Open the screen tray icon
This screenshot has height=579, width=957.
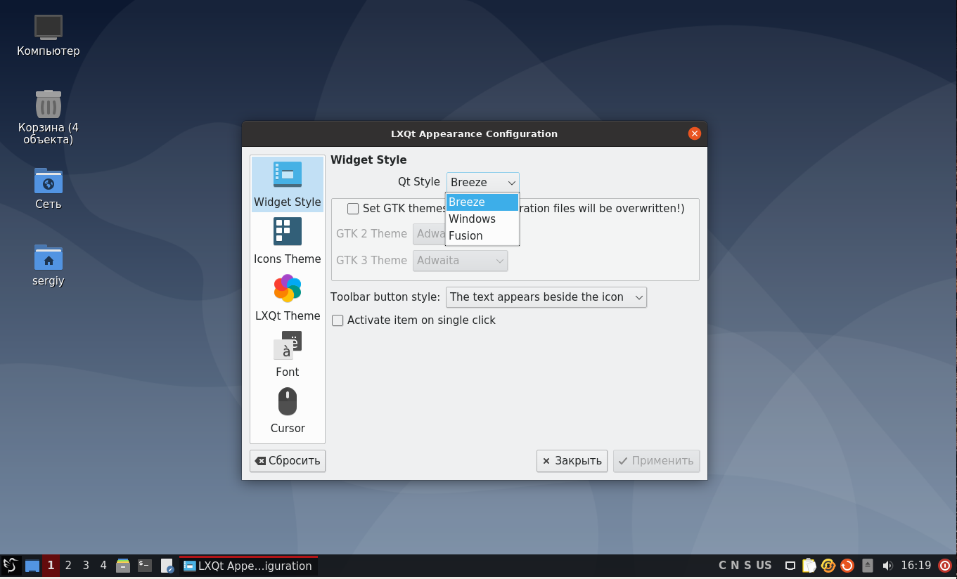click(790, 566)
